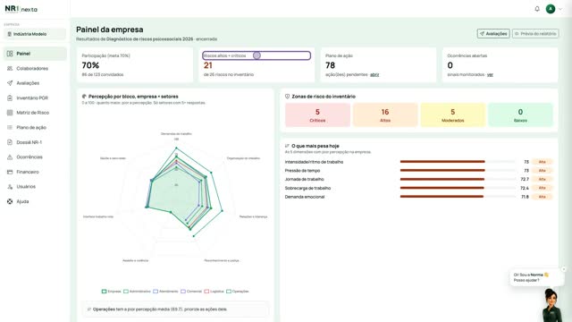Image resolution: width=572 pixels, height=322 pixels.
Task: Click the 72.7 score for Jornada de trabalho
Action: point(525,179)
